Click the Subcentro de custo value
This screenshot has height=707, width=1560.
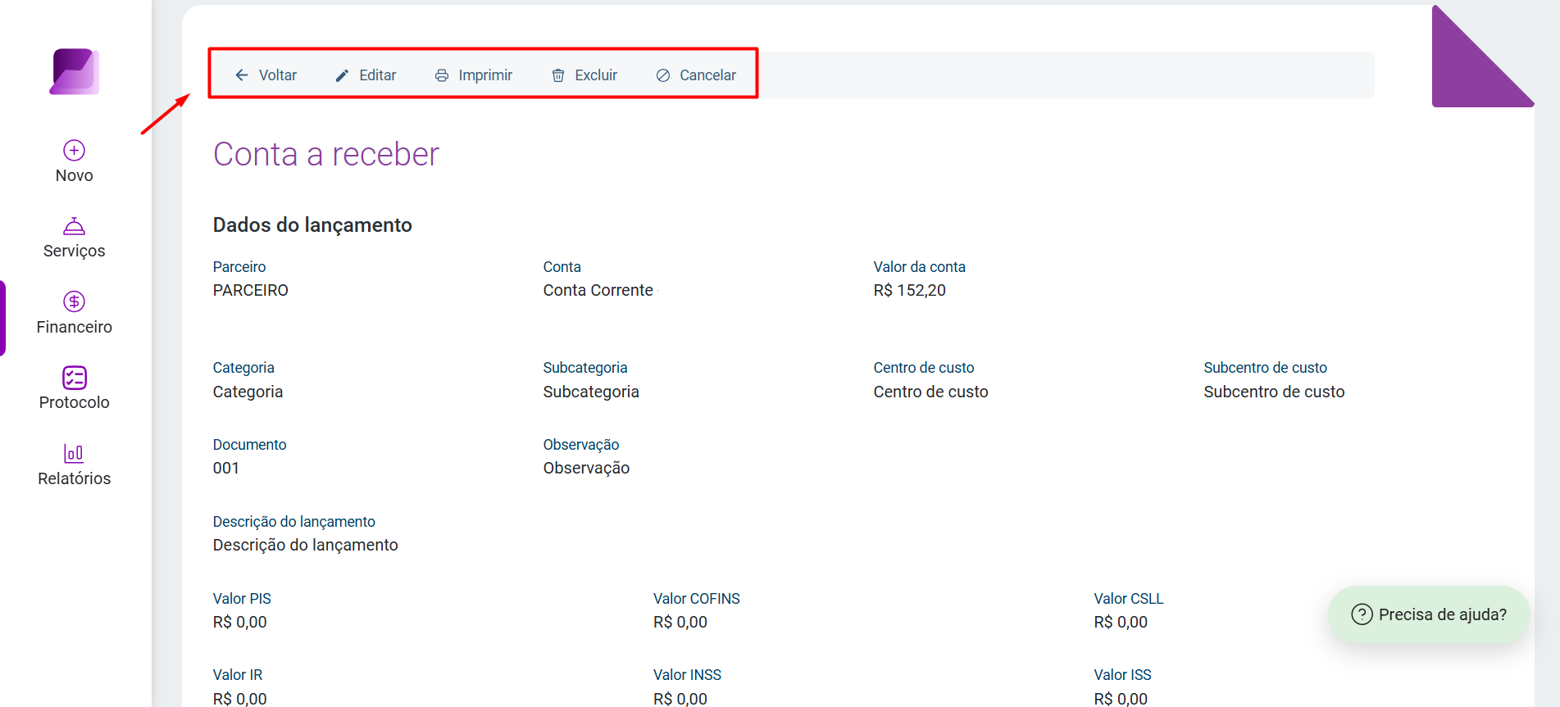pos(1274,392)
